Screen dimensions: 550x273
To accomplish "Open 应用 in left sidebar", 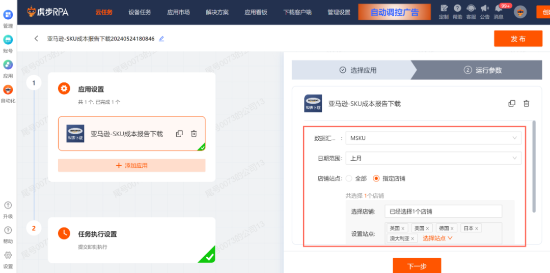I will point(8,69).
